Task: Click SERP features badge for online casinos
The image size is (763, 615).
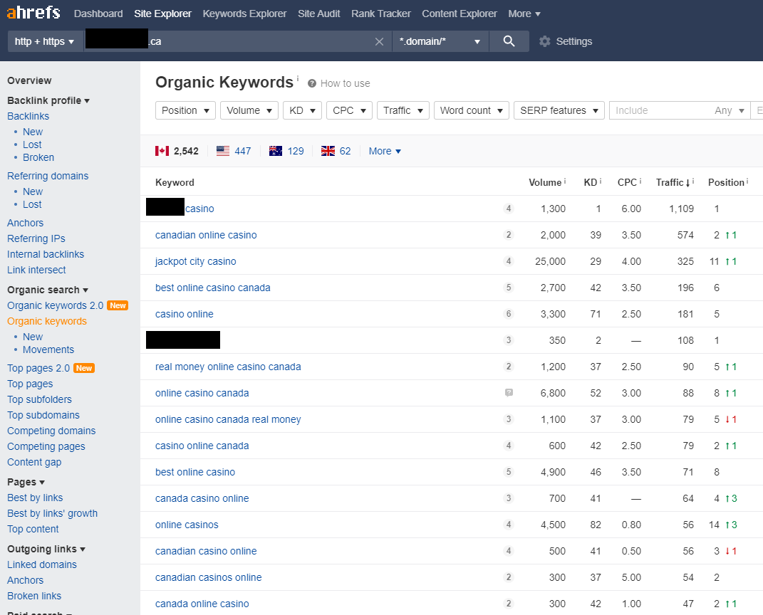Action: pos(509,525)
